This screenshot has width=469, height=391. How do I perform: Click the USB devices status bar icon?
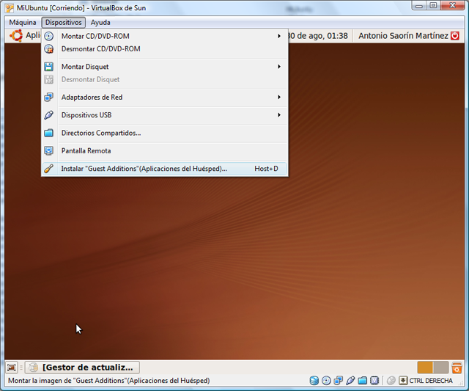point(350,381)
